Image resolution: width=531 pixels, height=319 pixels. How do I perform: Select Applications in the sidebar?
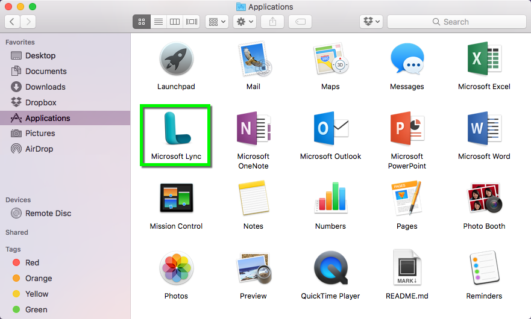click(65, 118)
